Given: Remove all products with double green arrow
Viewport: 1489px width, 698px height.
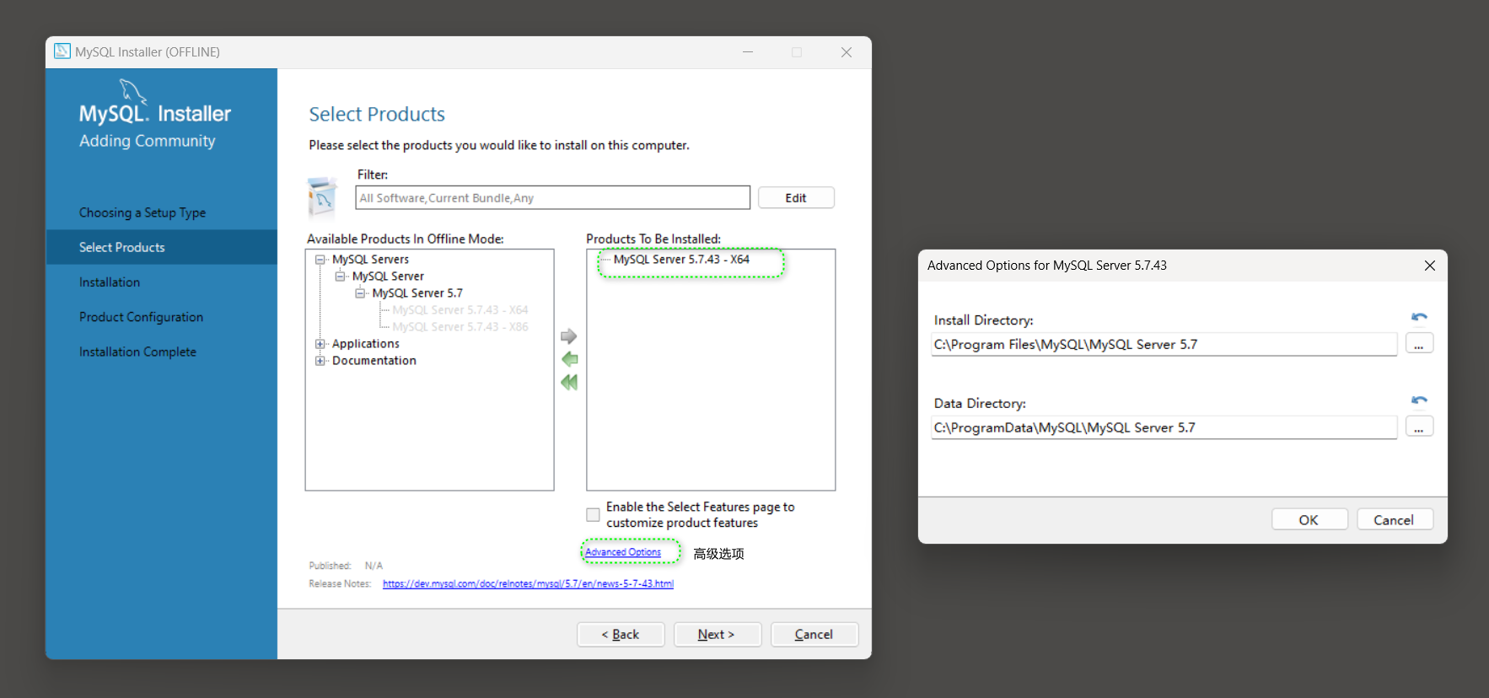Looking at the screenshot, I should (x=570, y=382).
